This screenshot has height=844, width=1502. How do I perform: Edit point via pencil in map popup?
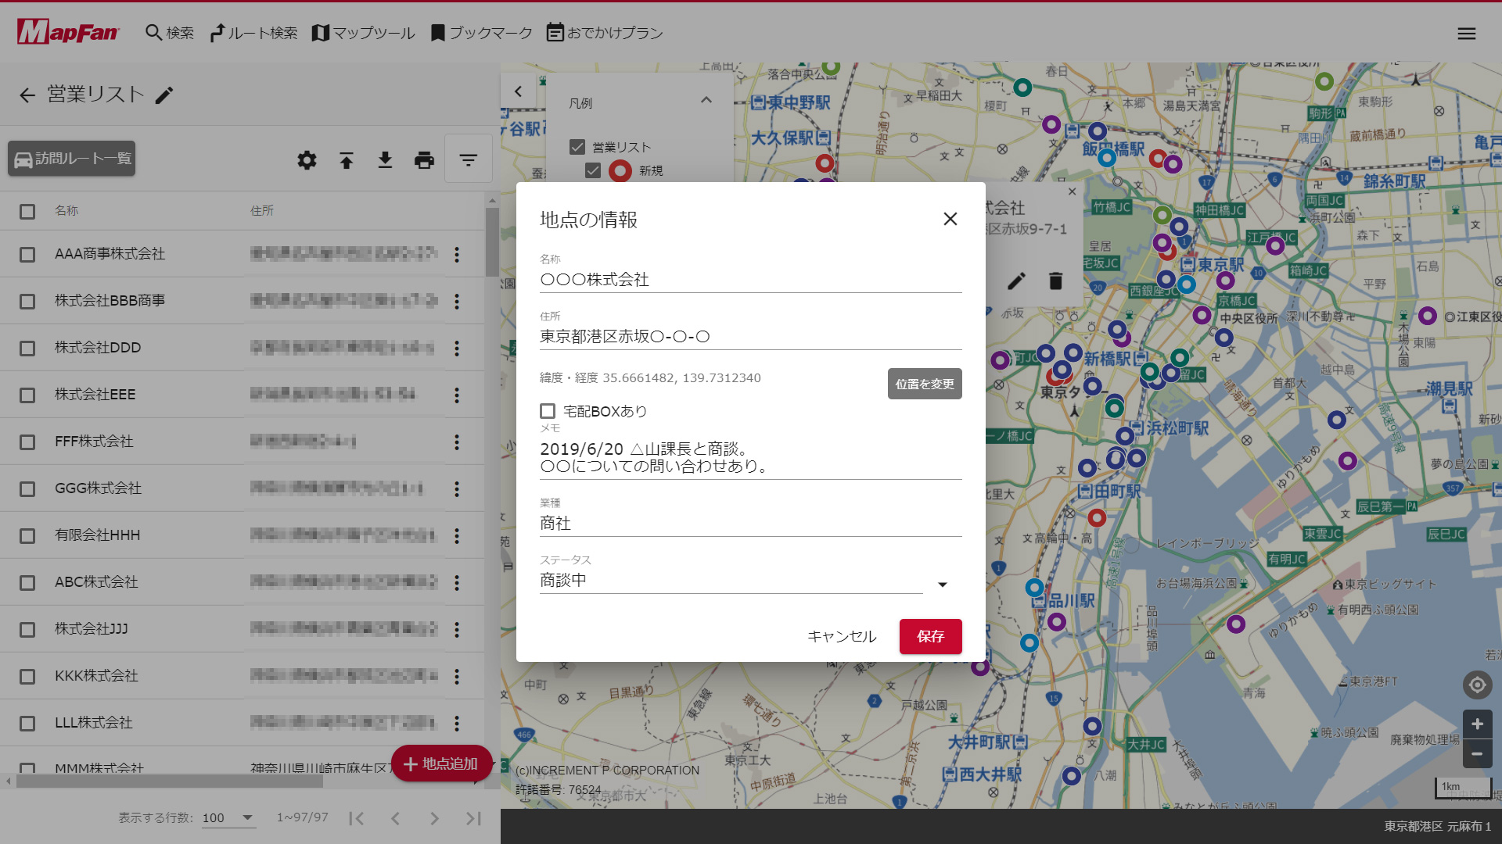(x=1016, y=281)
